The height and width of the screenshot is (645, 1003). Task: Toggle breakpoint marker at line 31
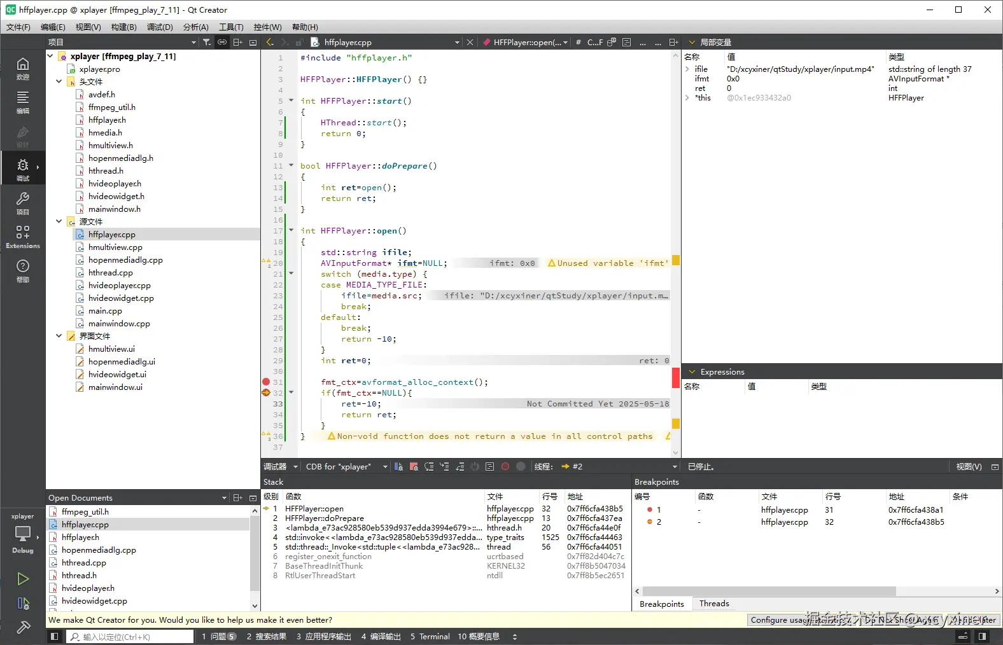[266, 382]
